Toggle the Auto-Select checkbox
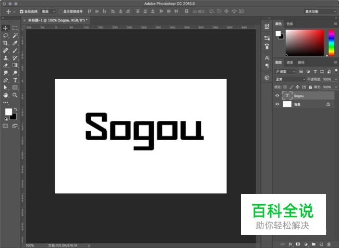 [21, 11]
